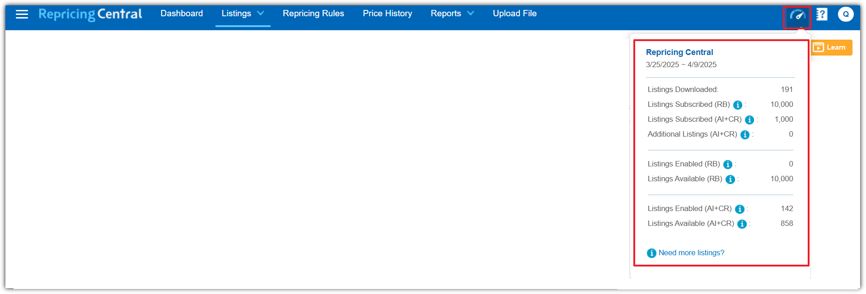
Task: Click info icon beside Listings Enabled (AI+CR)
Action: coord(740,209)
